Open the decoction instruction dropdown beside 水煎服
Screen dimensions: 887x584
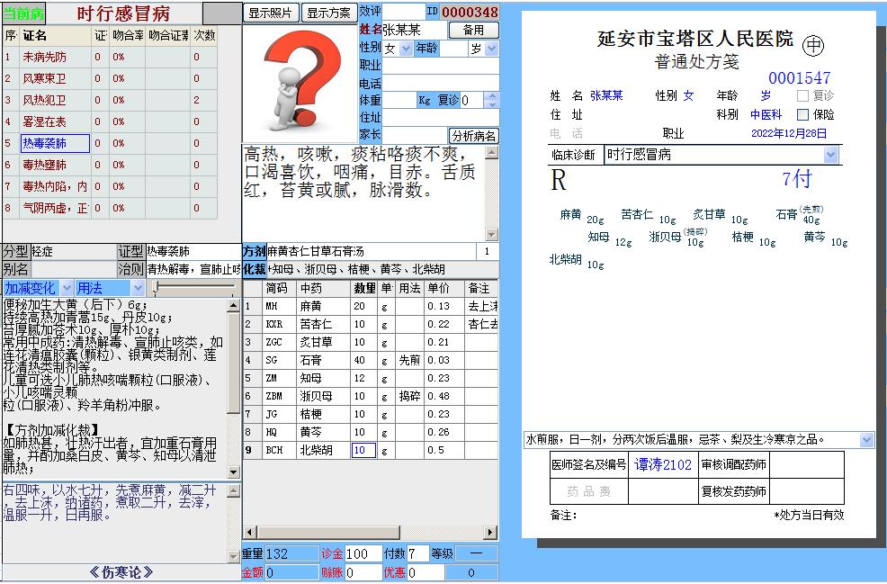(865, 439)
